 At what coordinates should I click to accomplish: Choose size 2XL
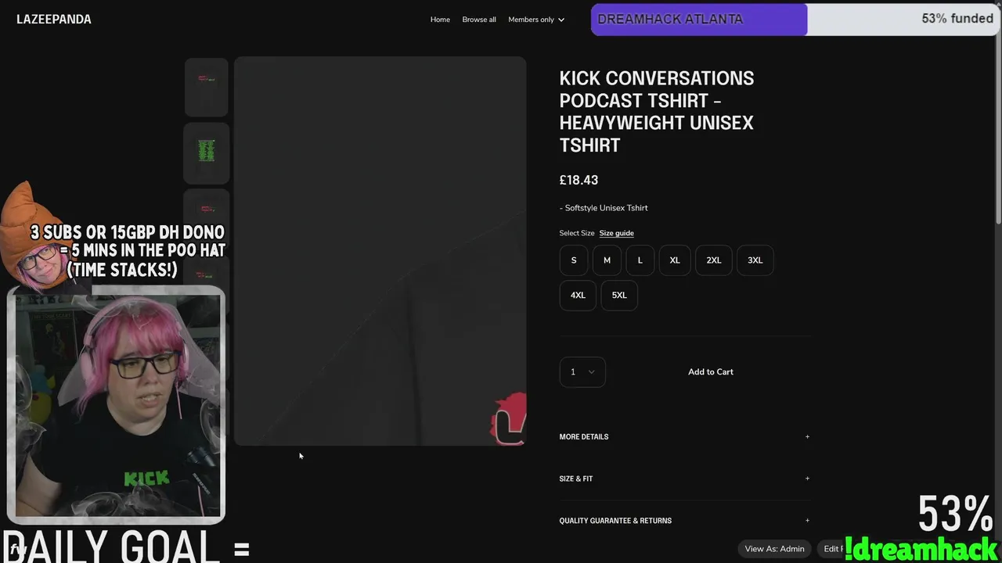(714, 260)
